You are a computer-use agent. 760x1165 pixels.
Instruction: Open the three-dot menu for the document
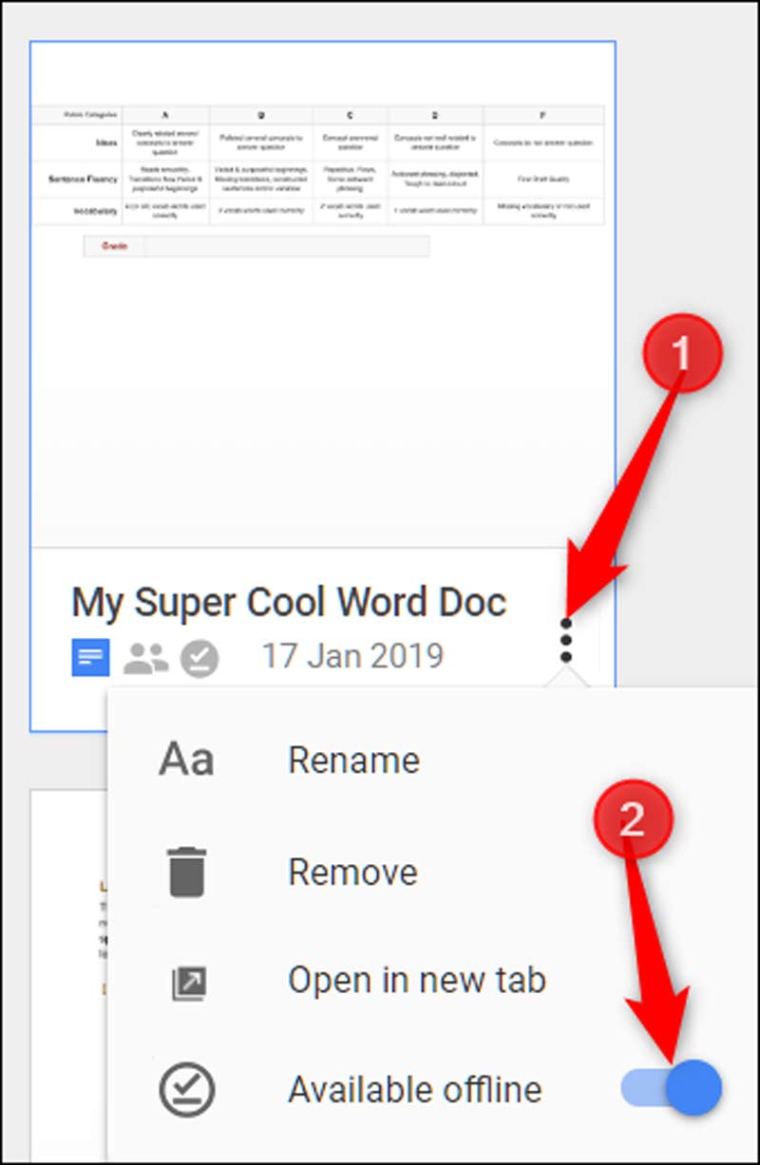point(566,641)
